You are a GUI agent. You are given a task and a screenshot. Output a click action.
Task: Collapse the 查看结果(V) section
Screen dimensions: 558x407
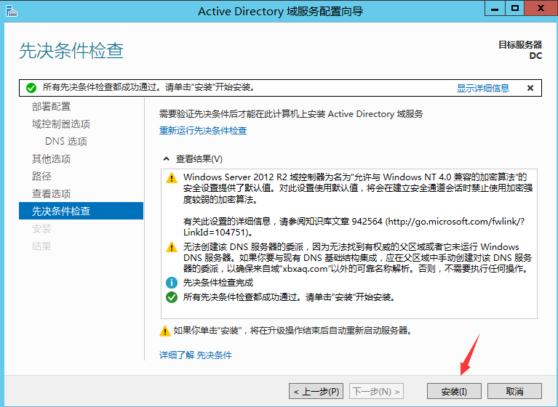coord(166,159)
